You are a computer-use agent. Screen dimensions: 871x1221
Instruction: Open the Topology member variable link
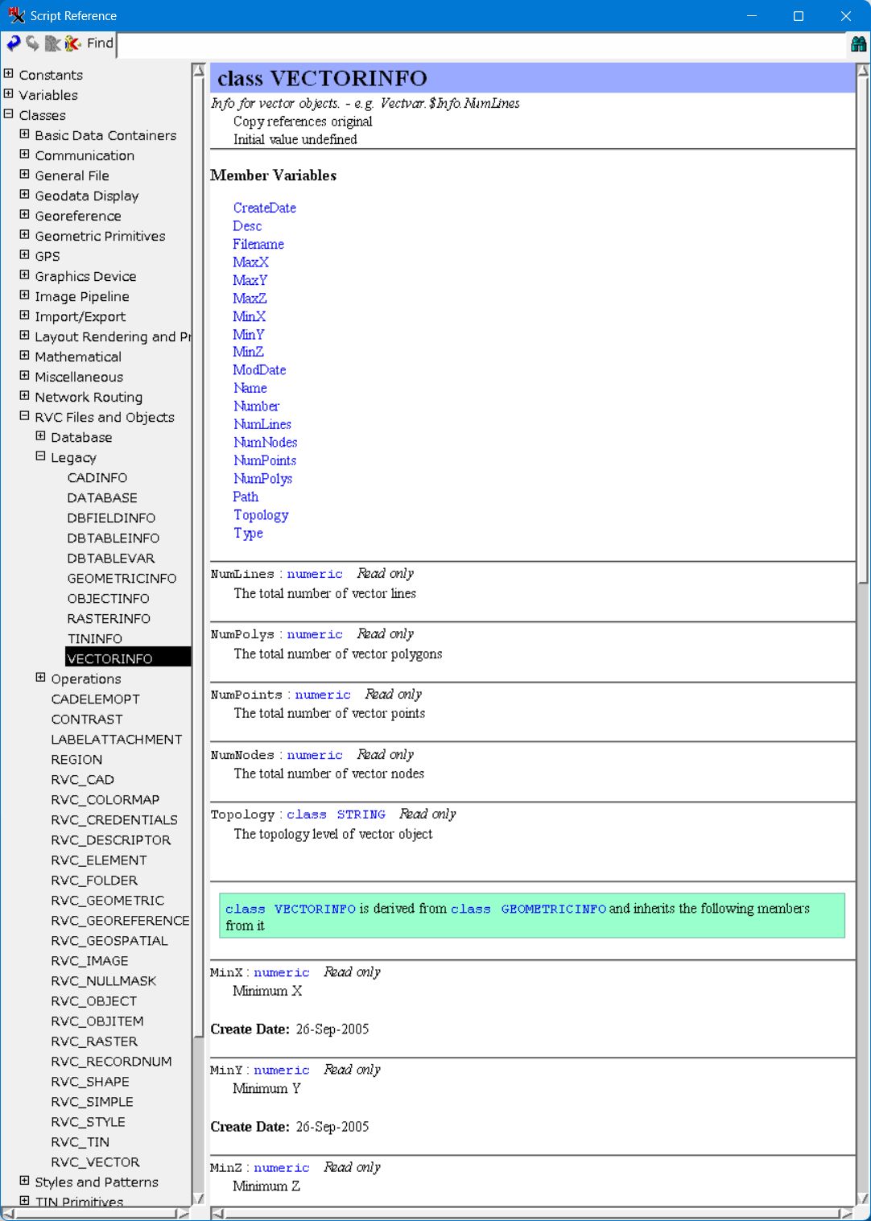[261, 515]
